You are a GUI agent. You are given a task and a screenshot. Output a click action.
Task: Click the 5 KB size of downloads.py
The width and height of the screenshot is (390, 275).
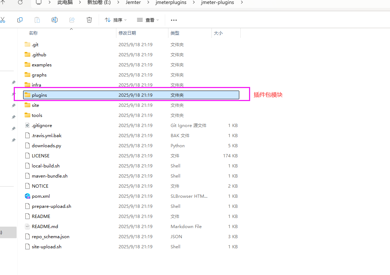click(x=233, y=145)
